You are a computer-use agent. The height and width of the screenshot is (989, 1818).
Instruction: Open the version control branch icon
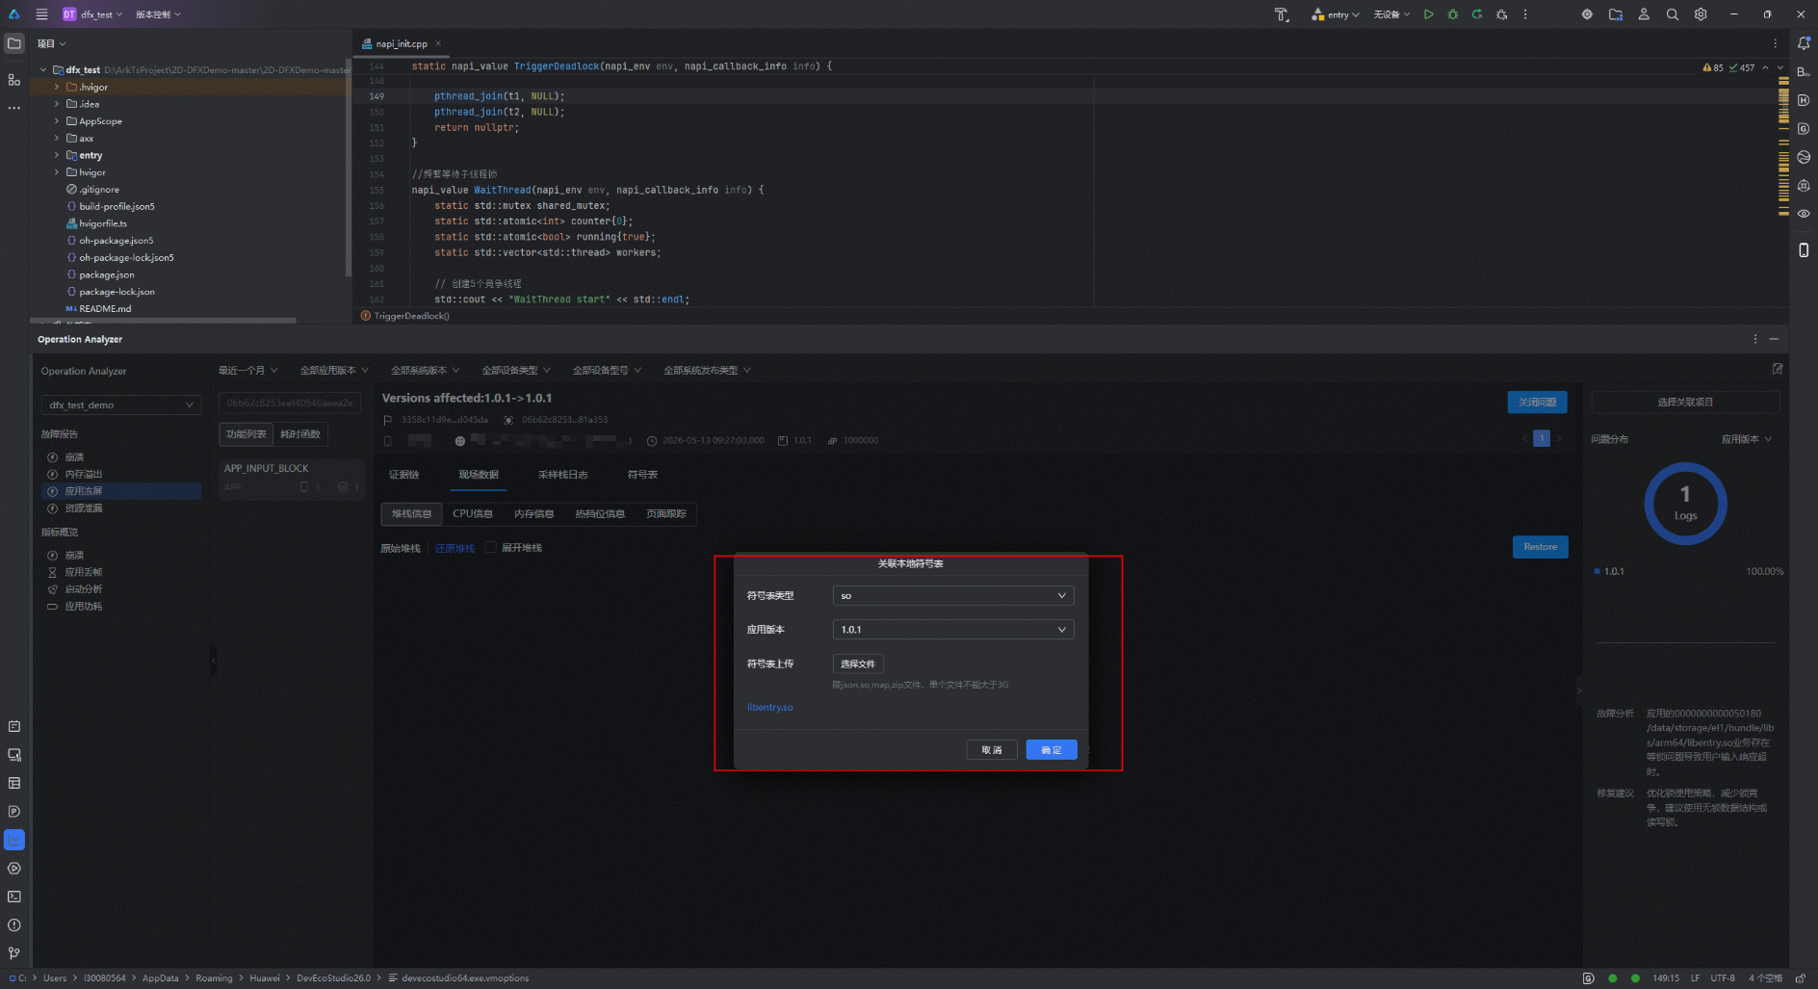[14, 953]
